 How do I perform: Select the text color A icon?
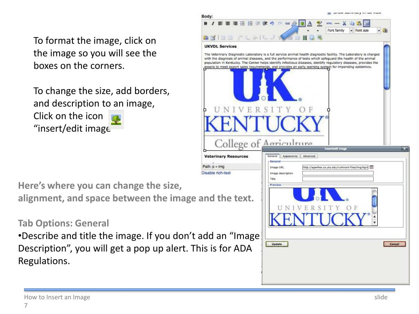click(x=309, y=23)
